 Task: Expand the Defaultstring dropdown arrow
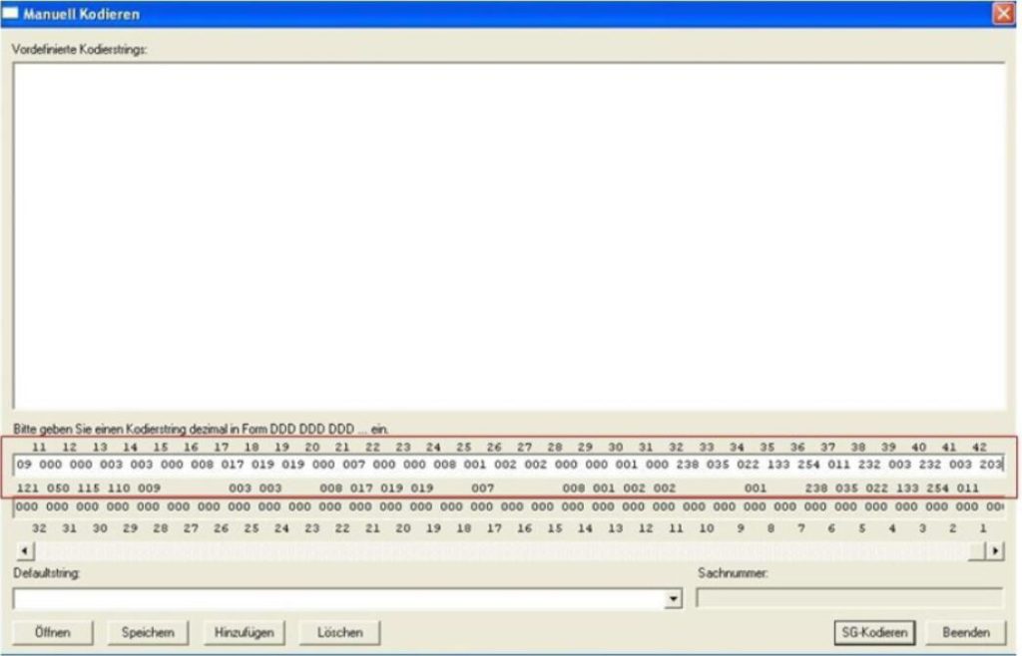click(674, 598)
